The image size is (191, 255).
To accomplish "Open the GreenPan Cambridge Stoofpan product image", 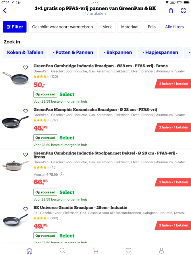I will 15,165.
